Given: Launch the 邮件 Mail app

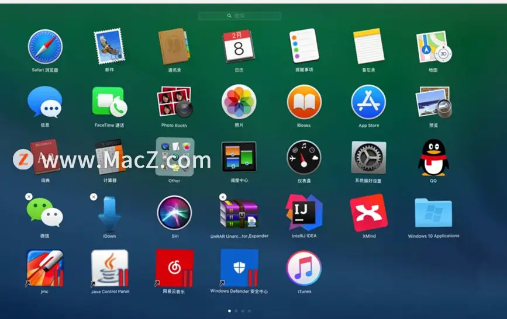Looking at the screenshot, I should tap(109, 46).
